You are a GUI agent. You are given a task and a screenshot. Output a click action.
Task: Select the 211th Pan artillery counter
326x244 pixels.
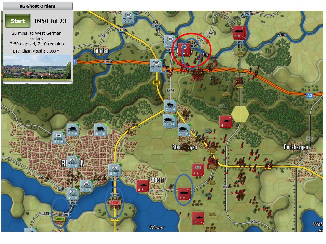point(101,130)
